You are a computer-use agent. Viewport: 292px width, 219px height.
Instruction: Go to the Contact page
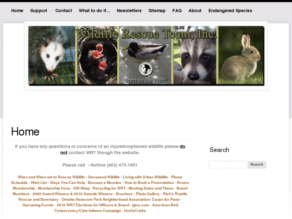[63, 10]
